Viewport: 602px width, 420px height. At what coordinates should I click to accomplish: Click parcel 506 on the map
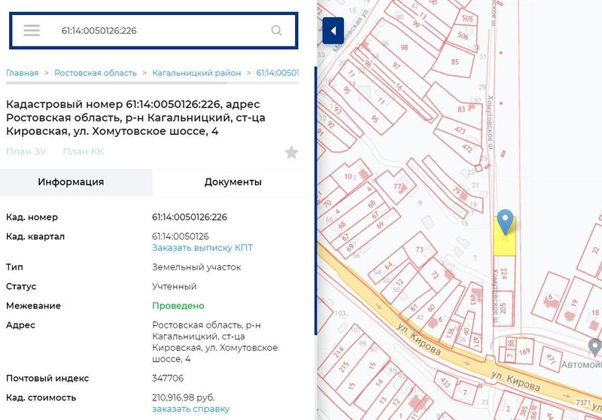click(x=463, y=35)
